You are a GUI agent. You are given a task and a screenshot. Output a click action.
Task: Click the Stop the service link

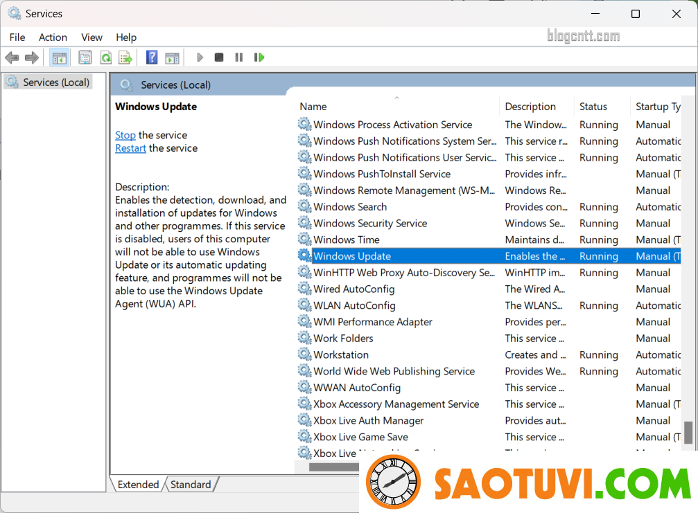point(125,135)
